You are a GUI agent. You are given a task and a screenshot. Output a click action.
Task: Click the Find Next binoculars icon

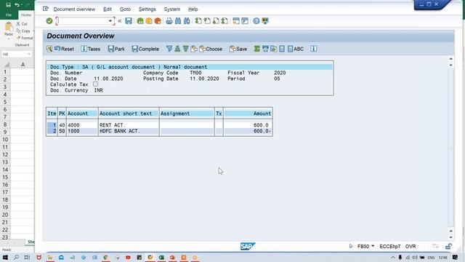[187, 21]
